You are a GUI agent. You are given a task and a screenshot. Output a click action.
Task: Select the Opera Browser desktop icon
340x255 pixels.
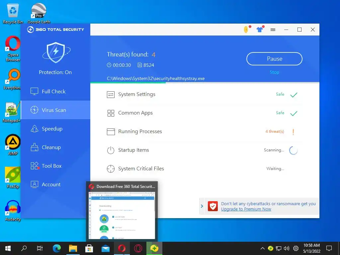tap(13, 49)
